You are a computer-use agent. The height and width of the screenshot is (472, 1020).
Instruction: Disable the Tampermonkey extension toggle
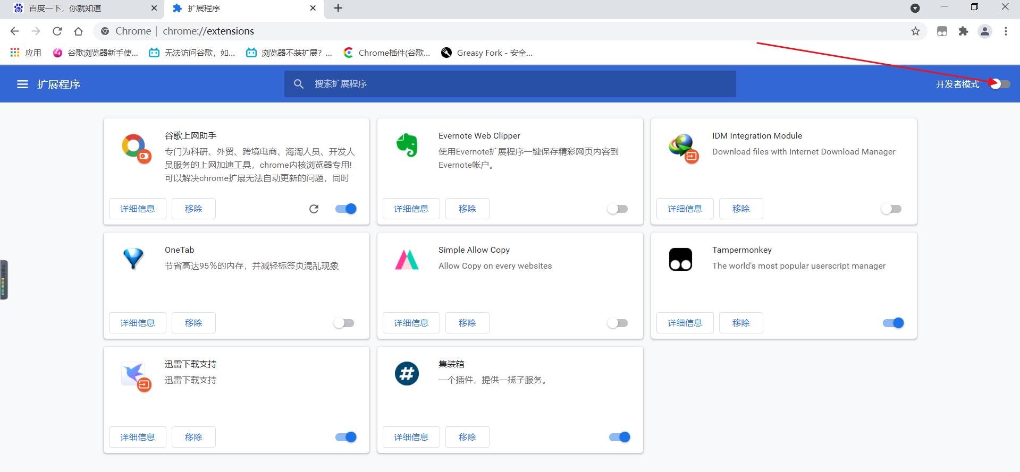(893, 323)
